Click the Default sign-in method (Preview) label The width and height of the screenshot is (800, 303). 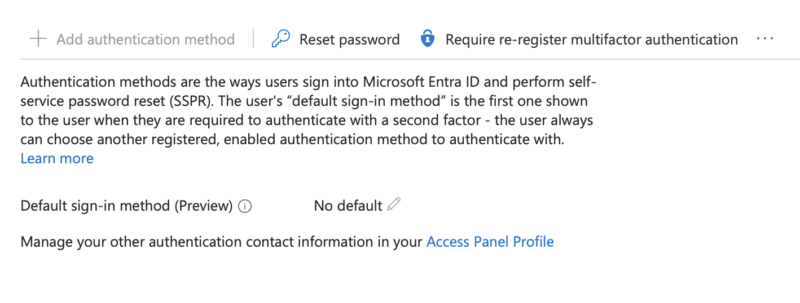(x=126, y=206)
